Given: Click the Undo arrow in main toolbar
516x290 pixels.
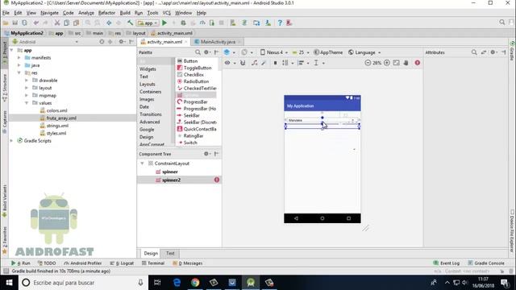Looking at the screenshot, I should pyautogui.click(x=35, y=23).
